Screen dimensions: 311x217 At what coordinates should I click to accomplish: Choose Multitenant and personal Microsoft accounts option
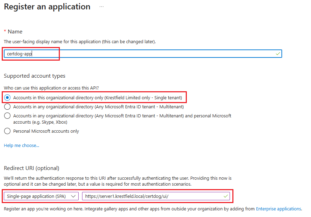[7, 116]
